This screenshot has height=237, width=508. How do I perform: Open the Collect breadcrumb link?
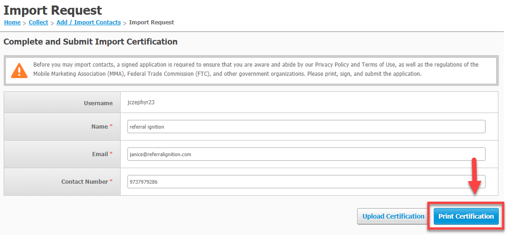click(39, 23)
